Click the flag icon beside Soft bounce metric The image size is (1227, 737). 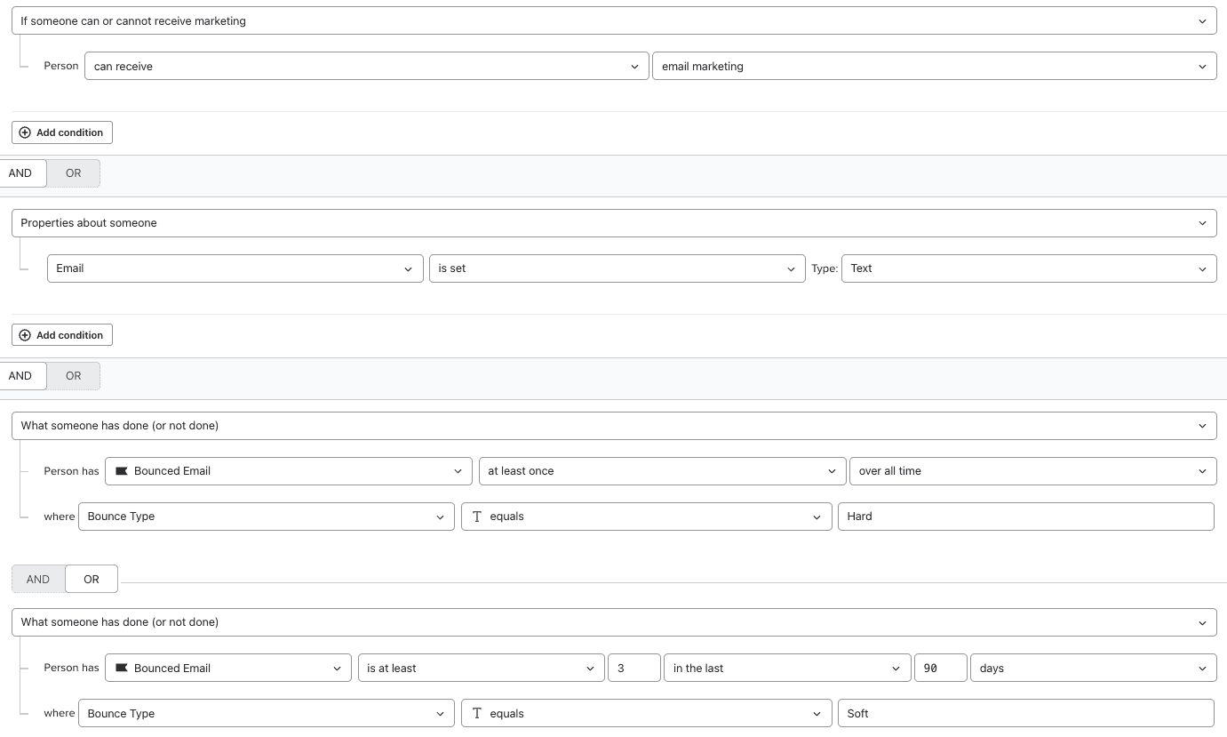coord(122,669)
